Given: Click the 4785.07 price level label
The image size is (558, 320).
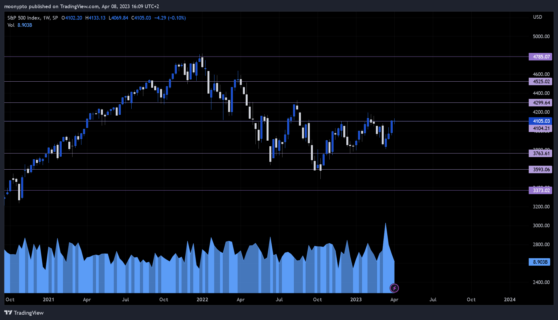Looking at the screenshot, I should coord(540,57).
